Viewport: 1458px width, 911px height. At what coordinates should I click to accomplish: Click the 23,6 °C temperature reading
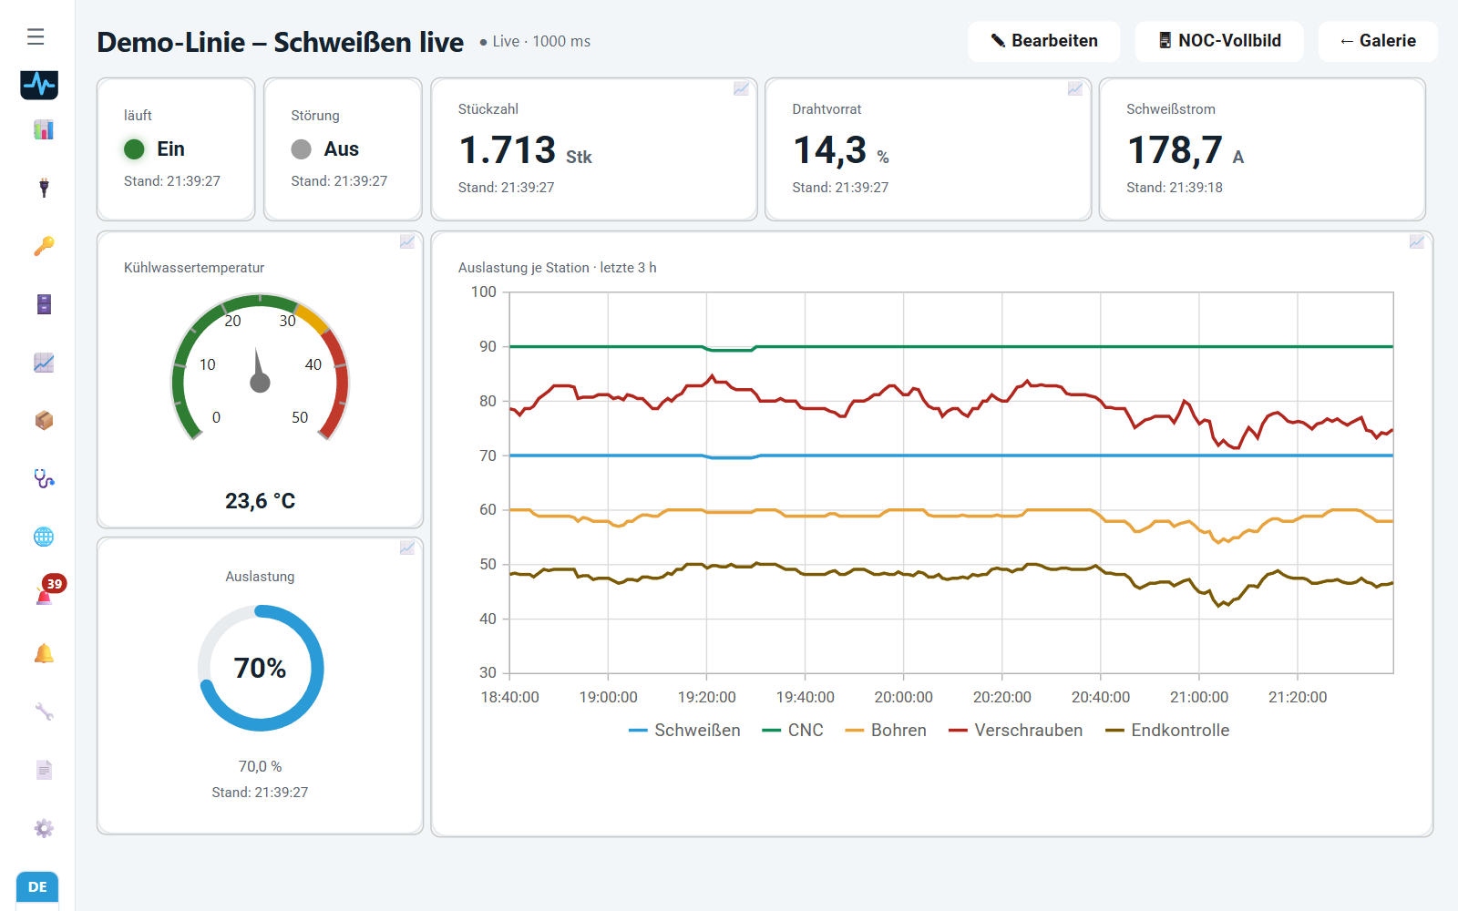point(261,501)
